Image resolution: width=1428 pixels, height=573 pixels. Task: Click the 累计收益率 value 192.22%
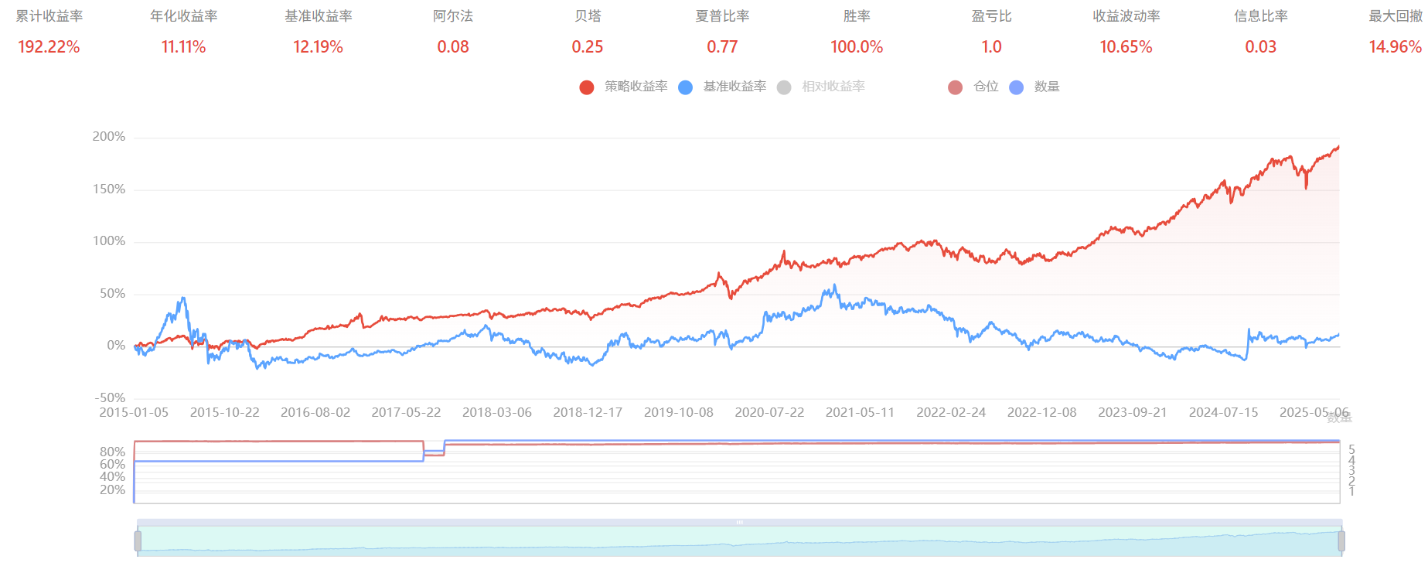(49, 47)
